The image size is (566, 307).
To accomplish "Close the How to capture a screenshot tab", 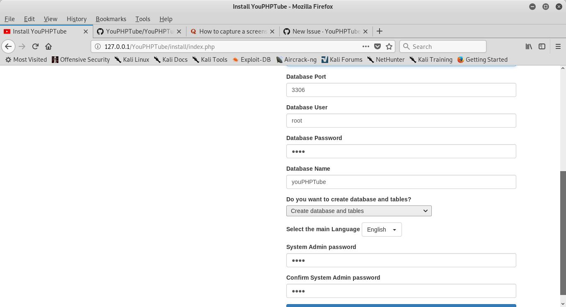I will [x=272, y=31].
